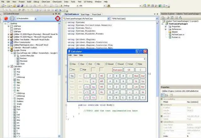Click the Save icon in the main toolbar
Image resolution: width=201 pixels, height=138 pixels.
point(18,6)
